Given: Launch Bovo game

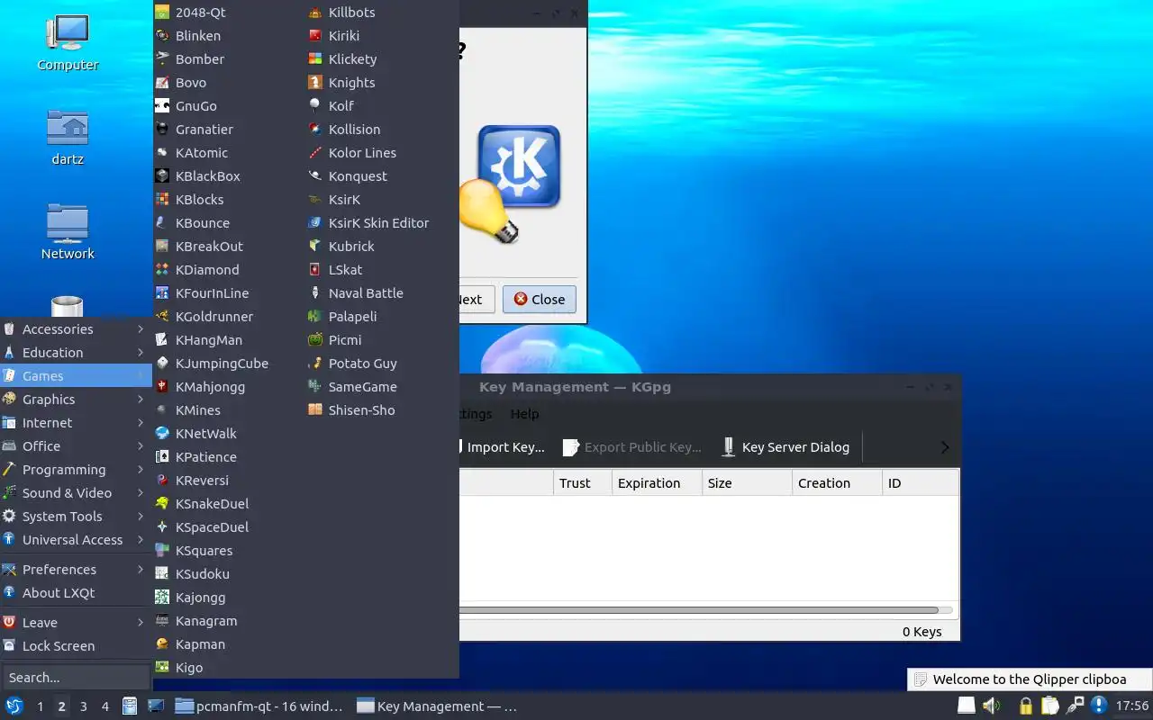Looking at the screenshot, I should [230, 83].
